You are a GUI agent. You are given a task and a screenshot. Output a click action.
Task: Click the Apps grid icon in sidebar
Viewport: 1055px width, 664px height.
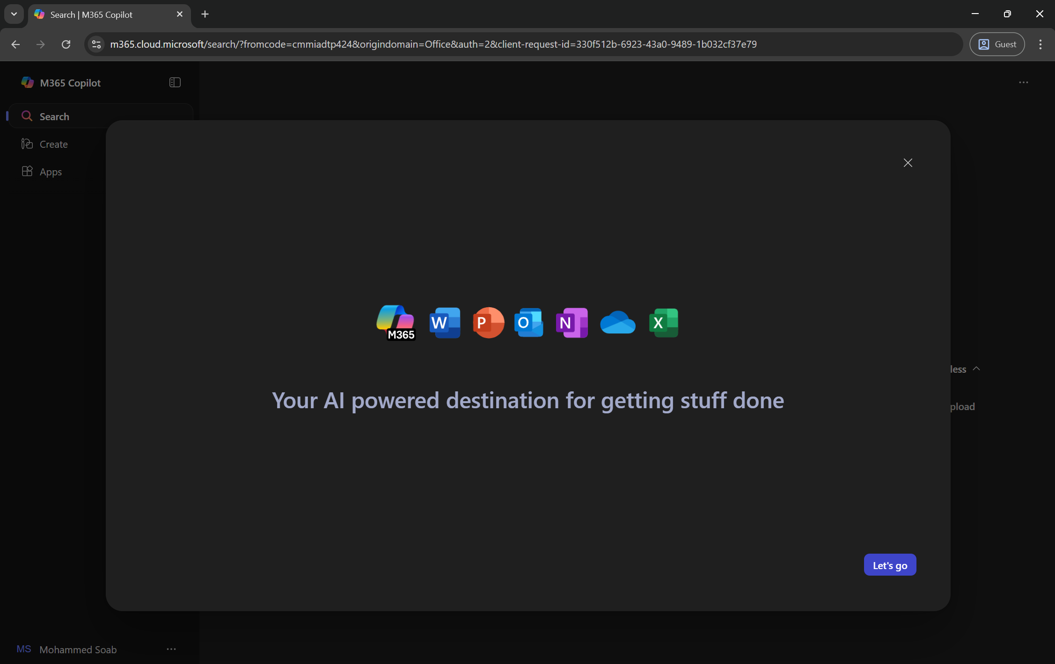tap(27, 171)
